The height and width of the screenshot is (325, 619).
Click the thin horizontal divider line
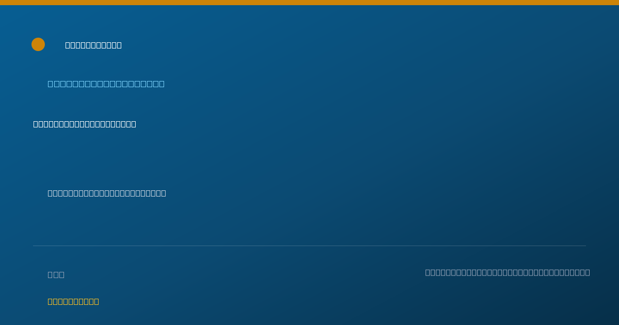309,246
